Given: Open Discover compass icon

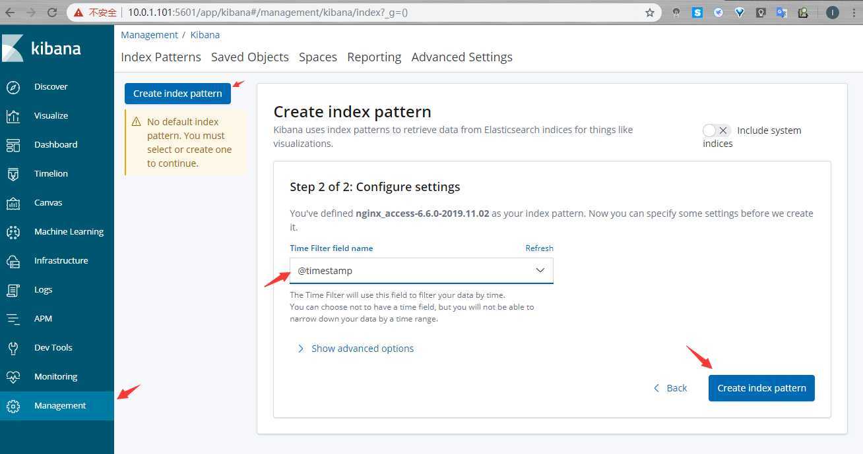Looking at the screenshot, I should click(13, 87).
